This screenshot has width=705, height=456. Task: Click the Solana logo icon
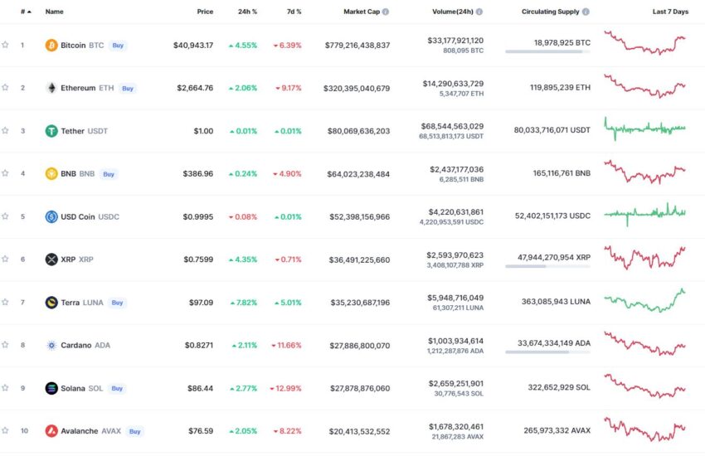(51, 388)
